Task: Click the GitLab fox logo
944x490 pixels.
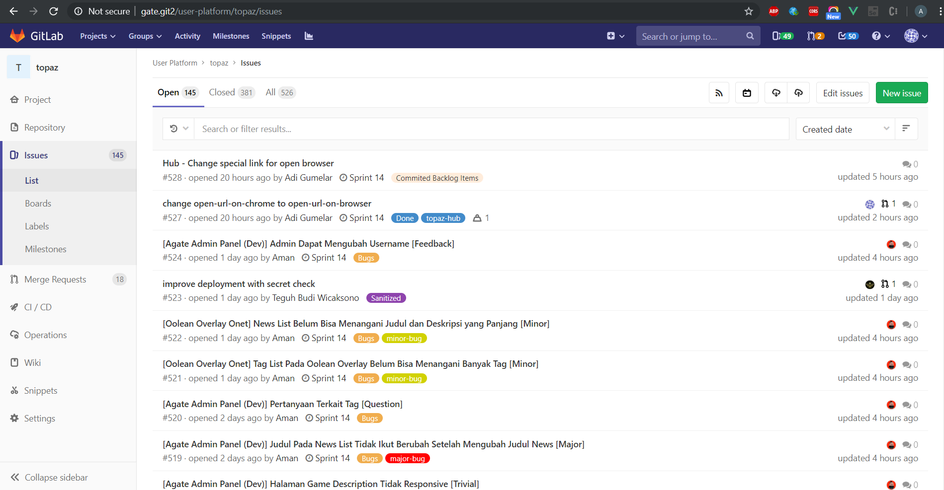Action: [17, 36]
